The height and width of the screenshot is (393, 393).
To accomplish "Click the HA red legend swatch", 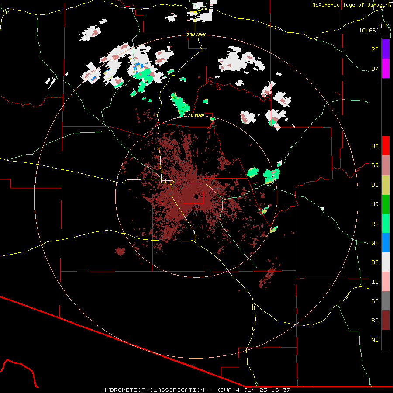I will point(386,146).
